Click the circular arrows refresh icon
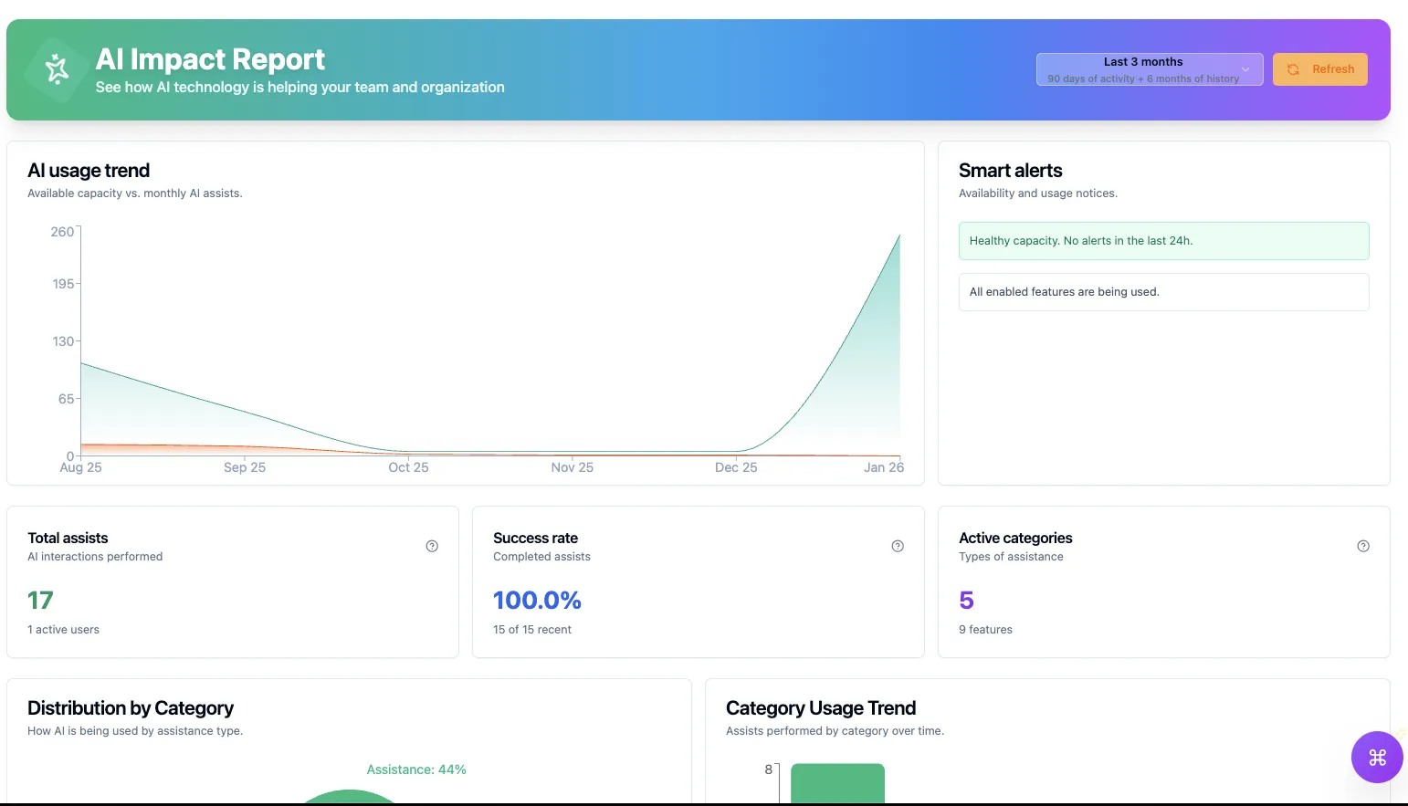Image resolution: width=1408 pixels, height=806 pixels. coord(1293,69)
